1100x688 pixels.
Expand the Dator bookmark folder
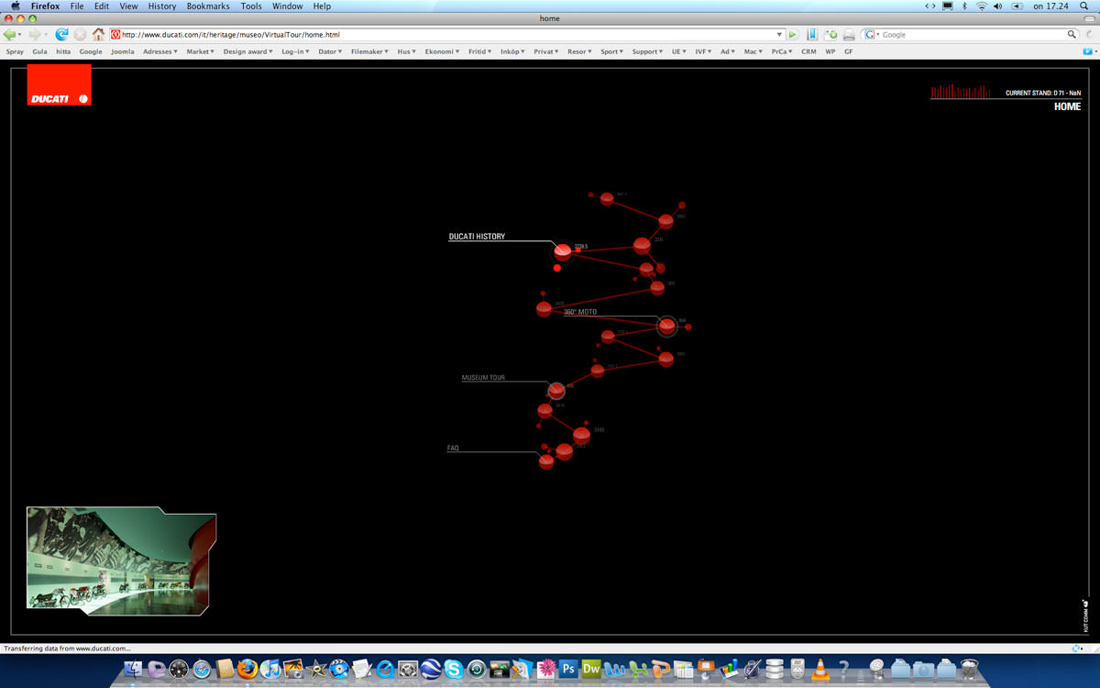[330, 51]
